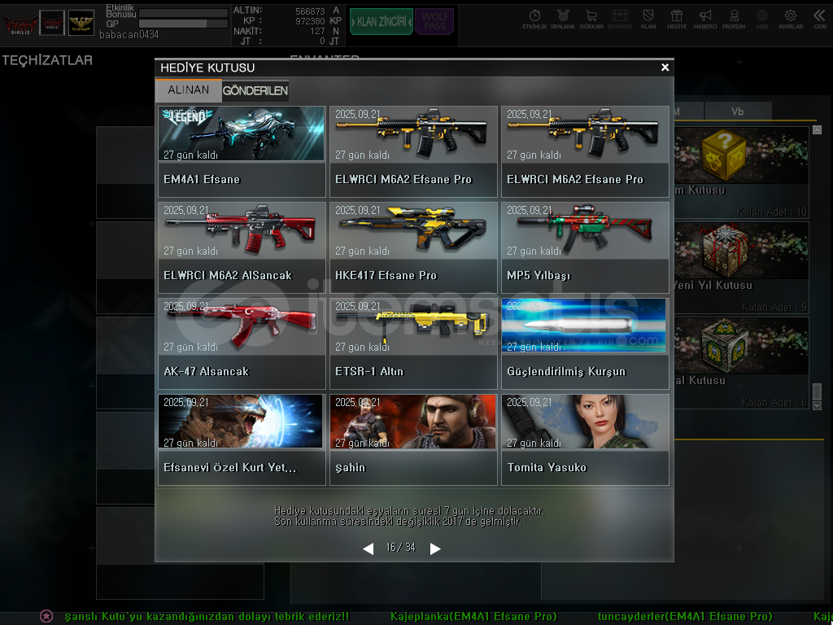Go to previous gift box page arrow
Image resolution: width=833 pixels, height=625 pixels.
tap(369, 549)
